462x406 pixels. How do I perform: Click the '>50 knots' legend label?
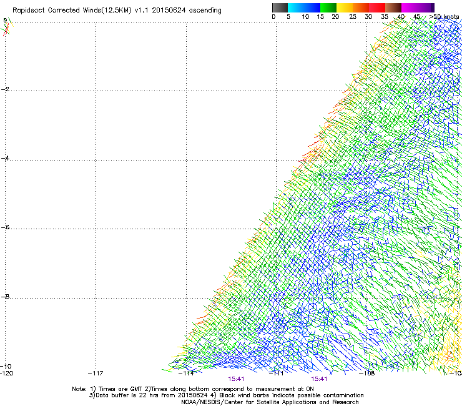click(x=444, y=17)
